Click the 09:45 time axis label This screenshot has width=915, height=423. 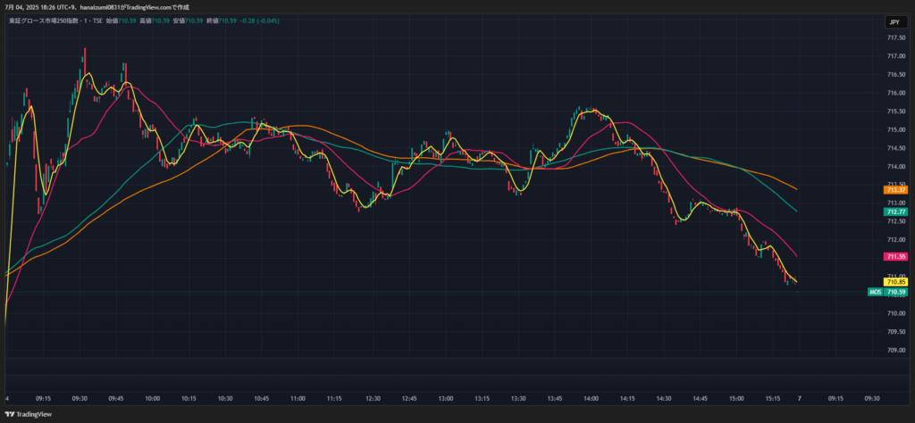[x=116, y=399]
